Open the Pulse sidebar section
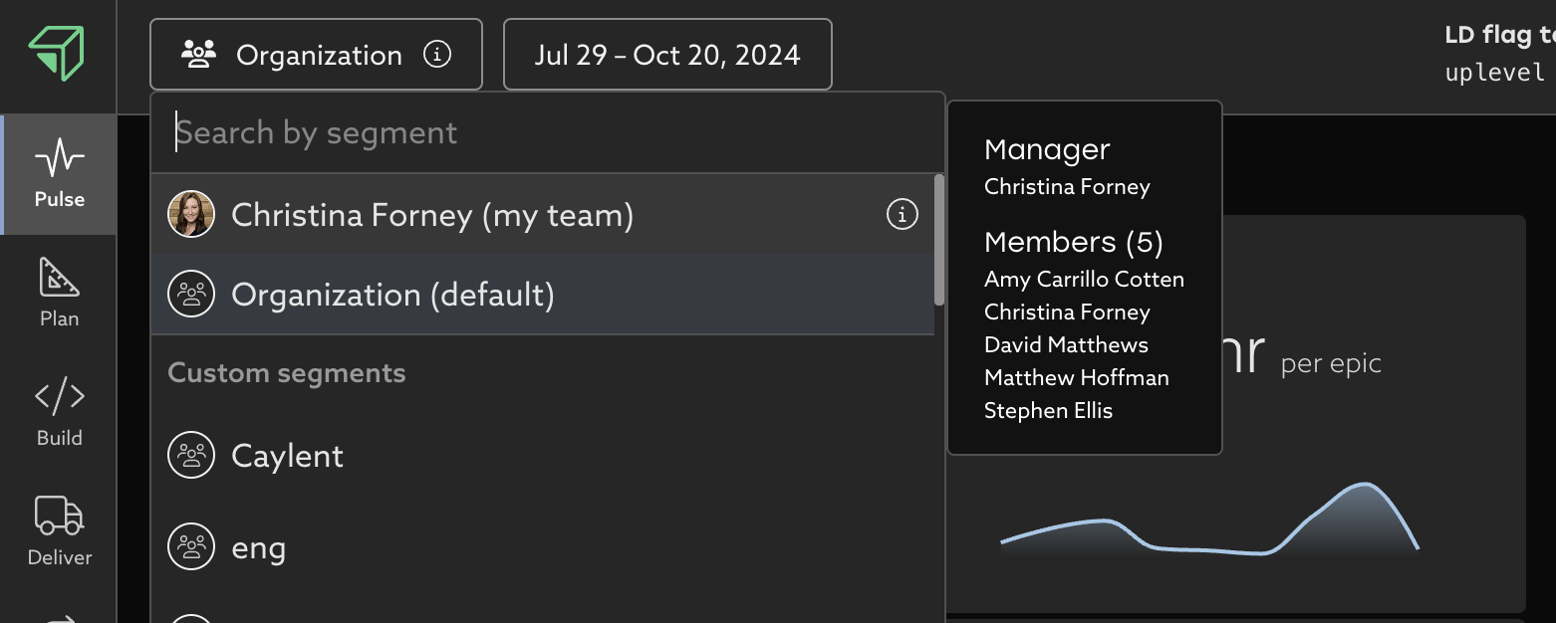This screenshot has height=623, width=1556. (59, 174)
